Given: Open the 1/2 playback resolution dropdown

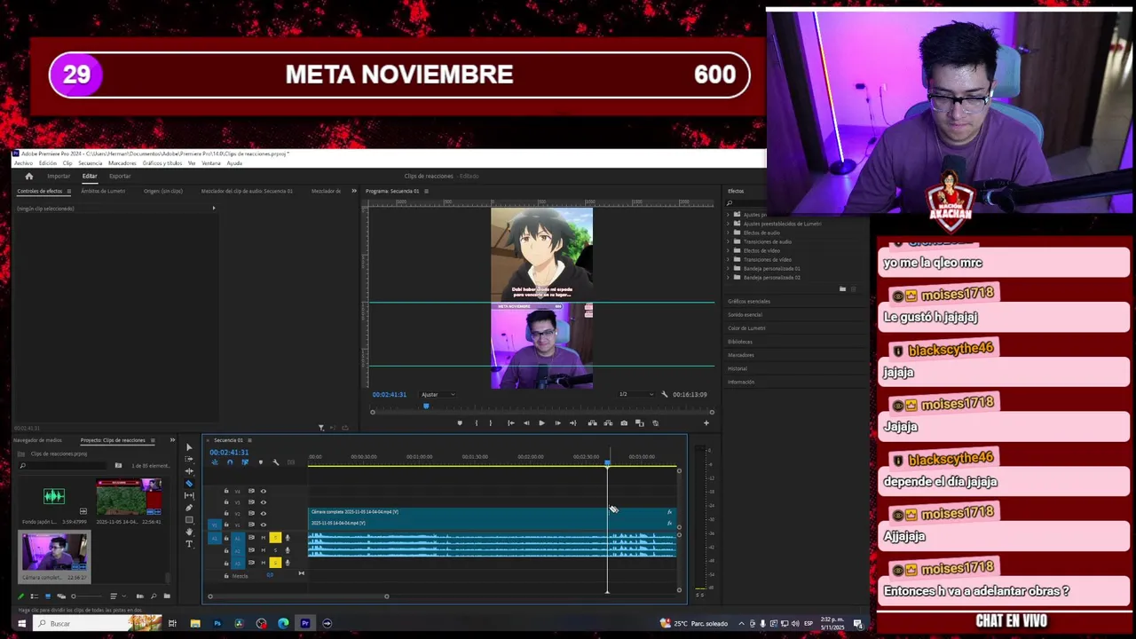Looking at the screenshot, I should click(x=635, y=394).
